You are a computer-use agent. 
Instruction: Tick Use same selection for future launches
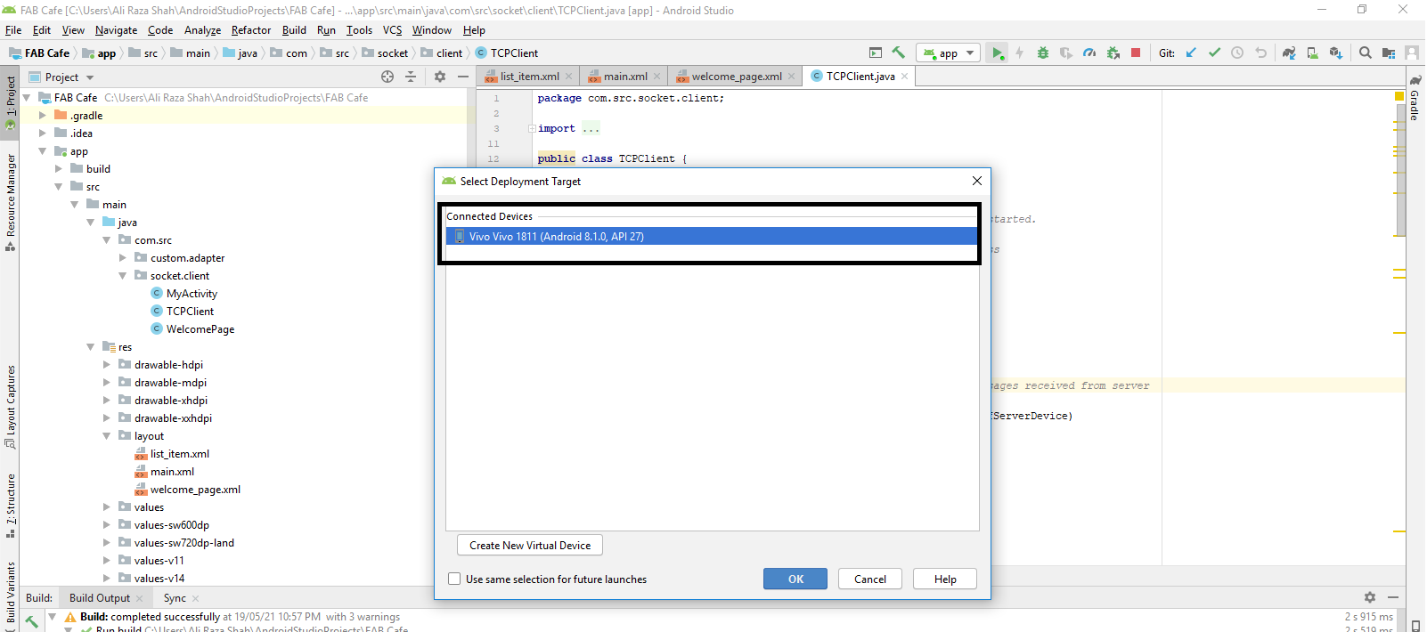454,579
